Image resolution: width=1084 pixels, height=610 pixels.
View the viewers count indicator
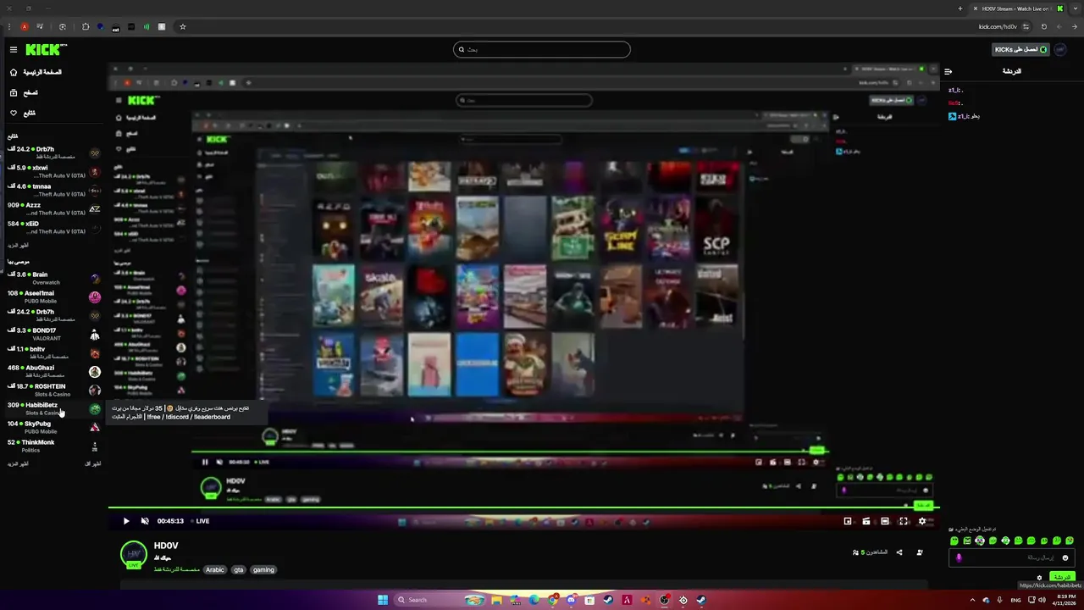pos(870,552)
